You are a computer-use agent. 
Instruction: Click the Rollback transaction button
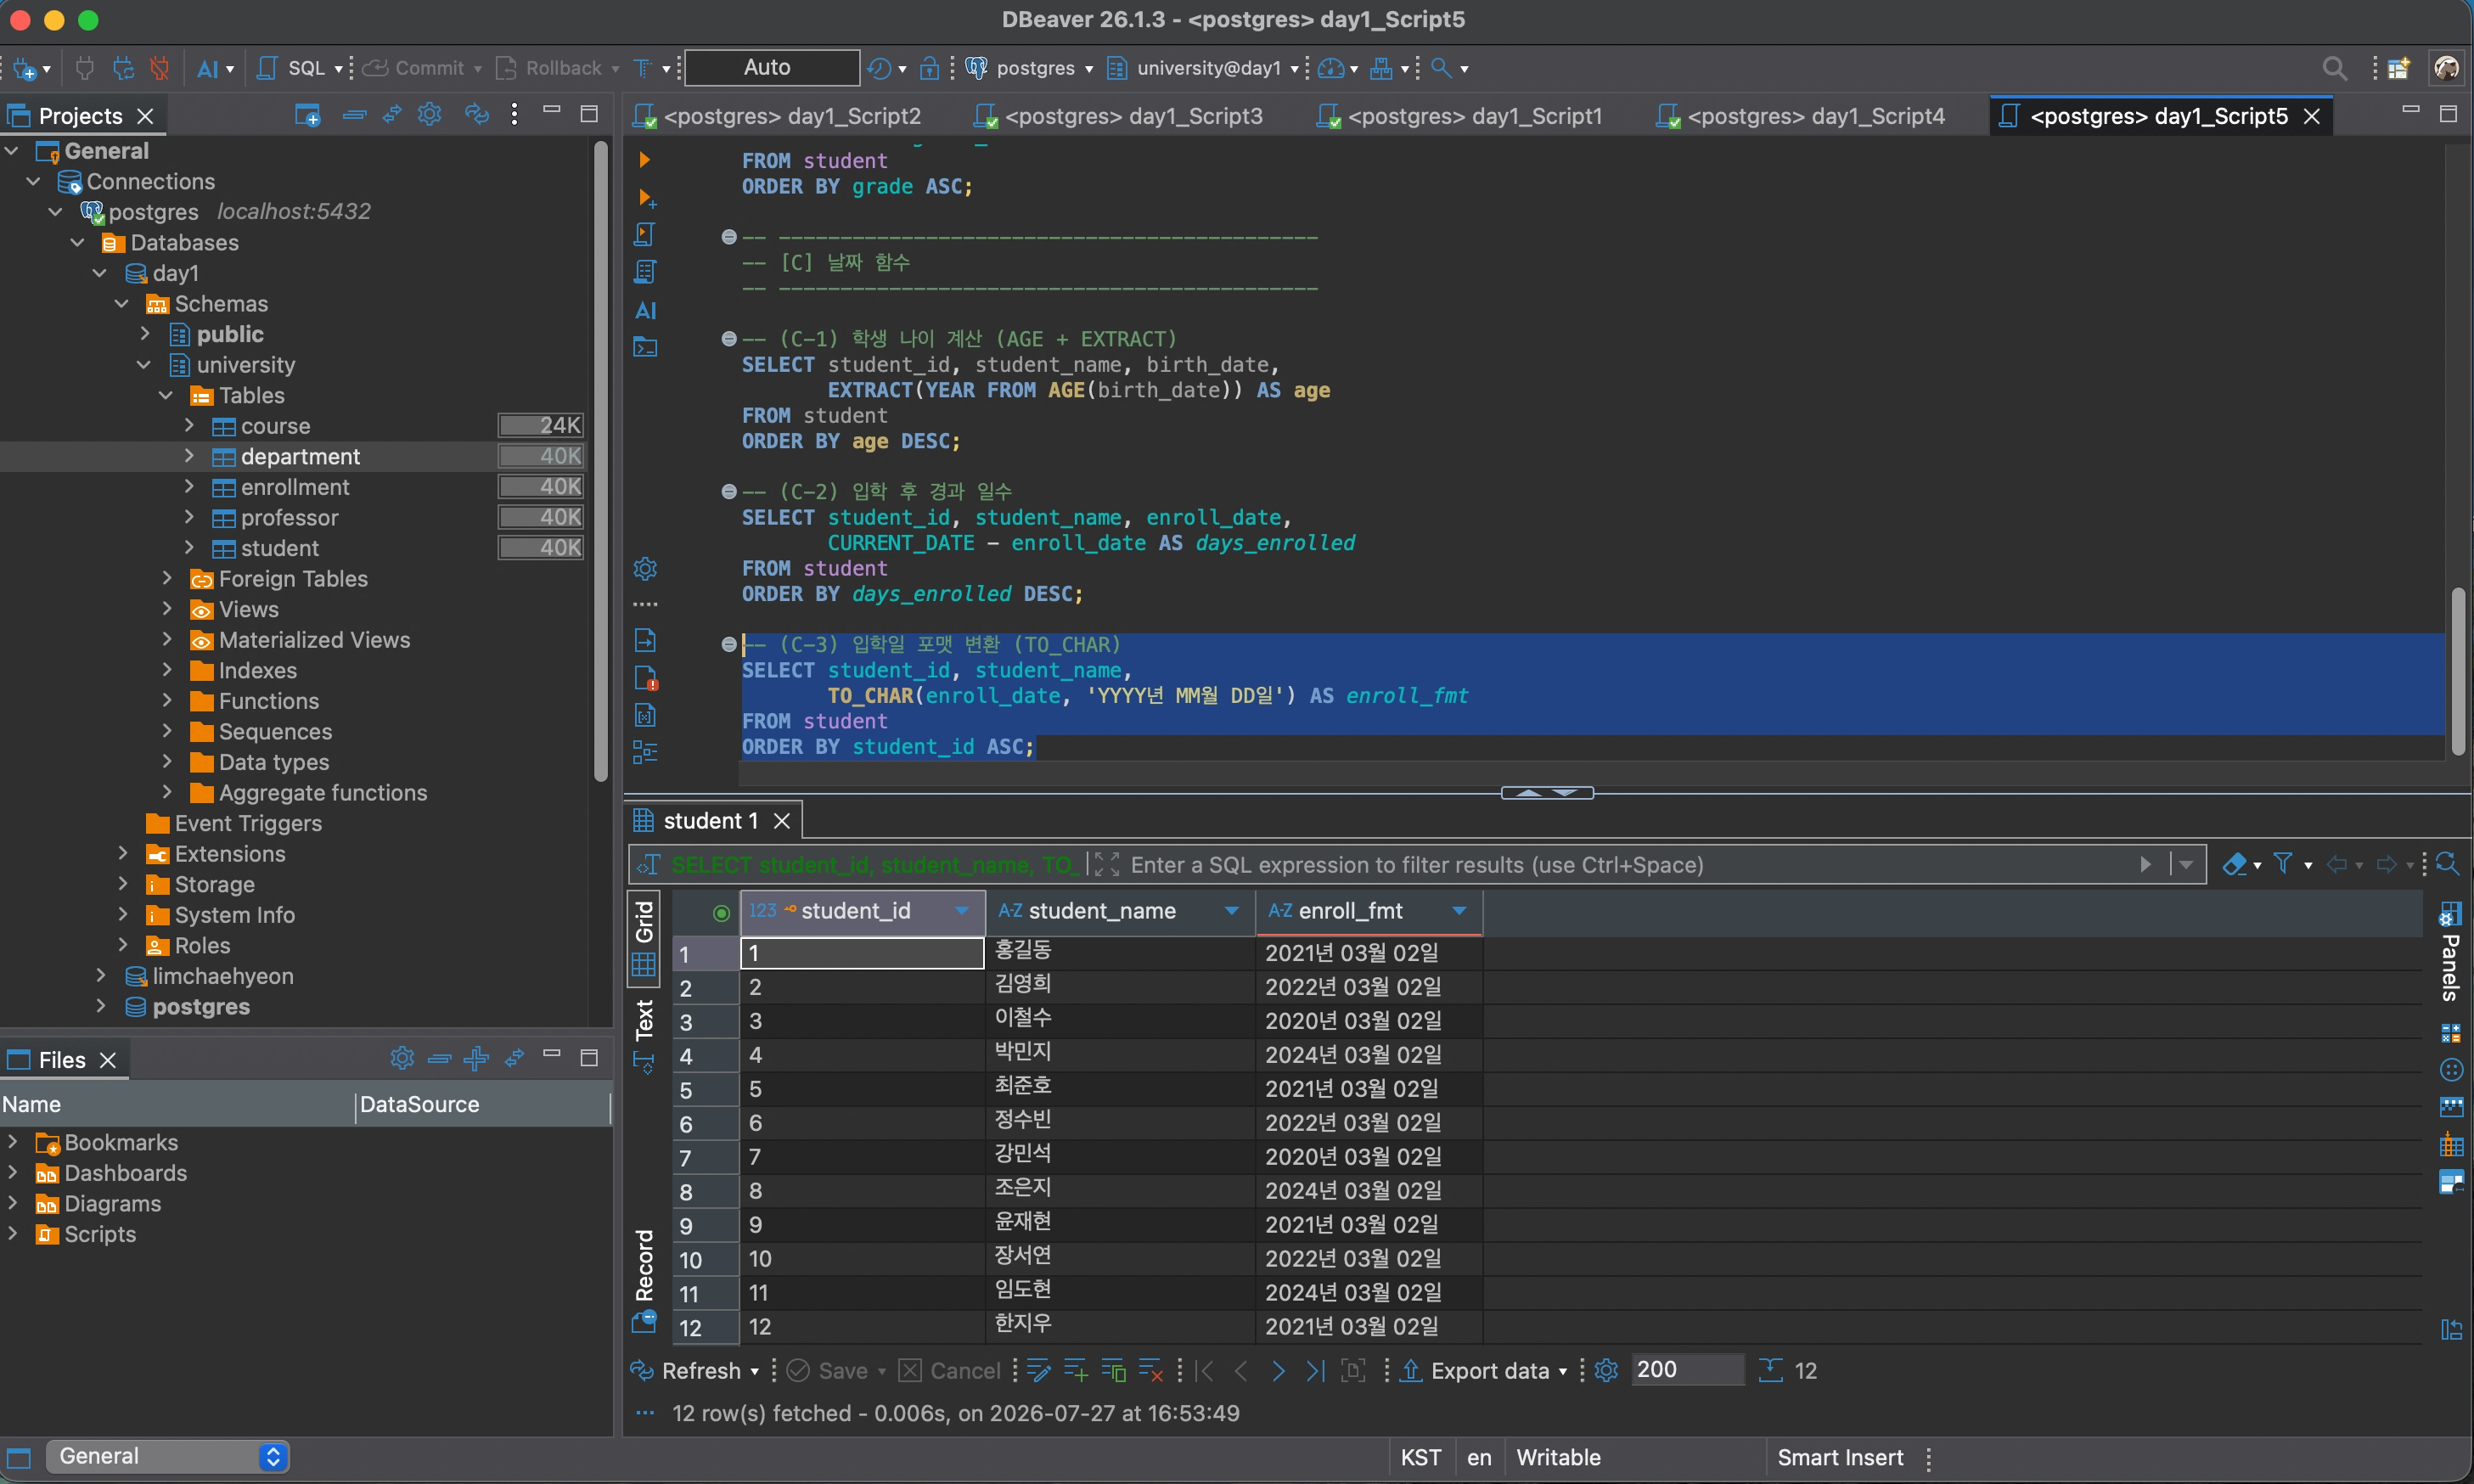(555, 68)
